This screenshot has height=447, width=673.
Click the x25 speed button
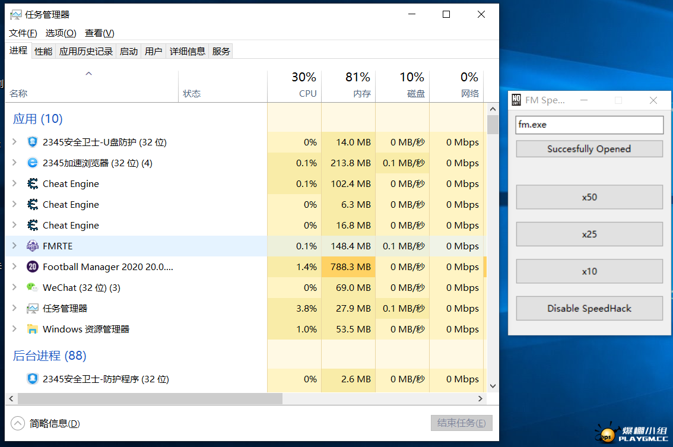coord(589,234)
